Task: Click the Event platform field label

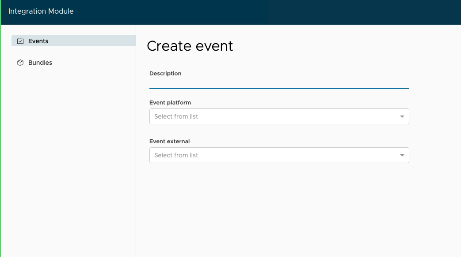Action: point(170,103)
